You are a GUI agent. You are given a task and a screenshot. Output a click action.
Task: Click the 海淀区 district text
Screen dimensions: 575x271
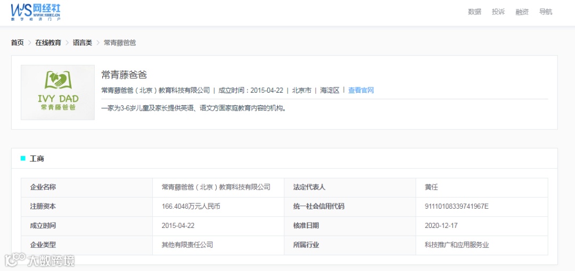pos(330,90)
